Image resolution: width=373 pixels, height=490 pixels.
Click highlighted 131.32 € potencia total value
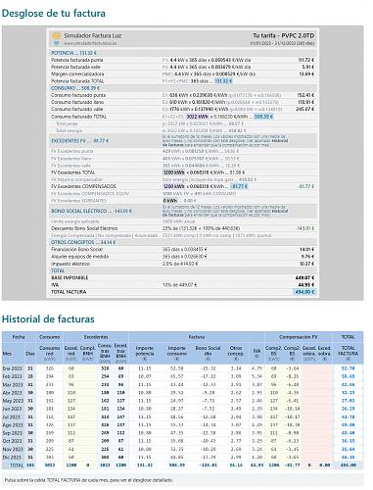223,81
